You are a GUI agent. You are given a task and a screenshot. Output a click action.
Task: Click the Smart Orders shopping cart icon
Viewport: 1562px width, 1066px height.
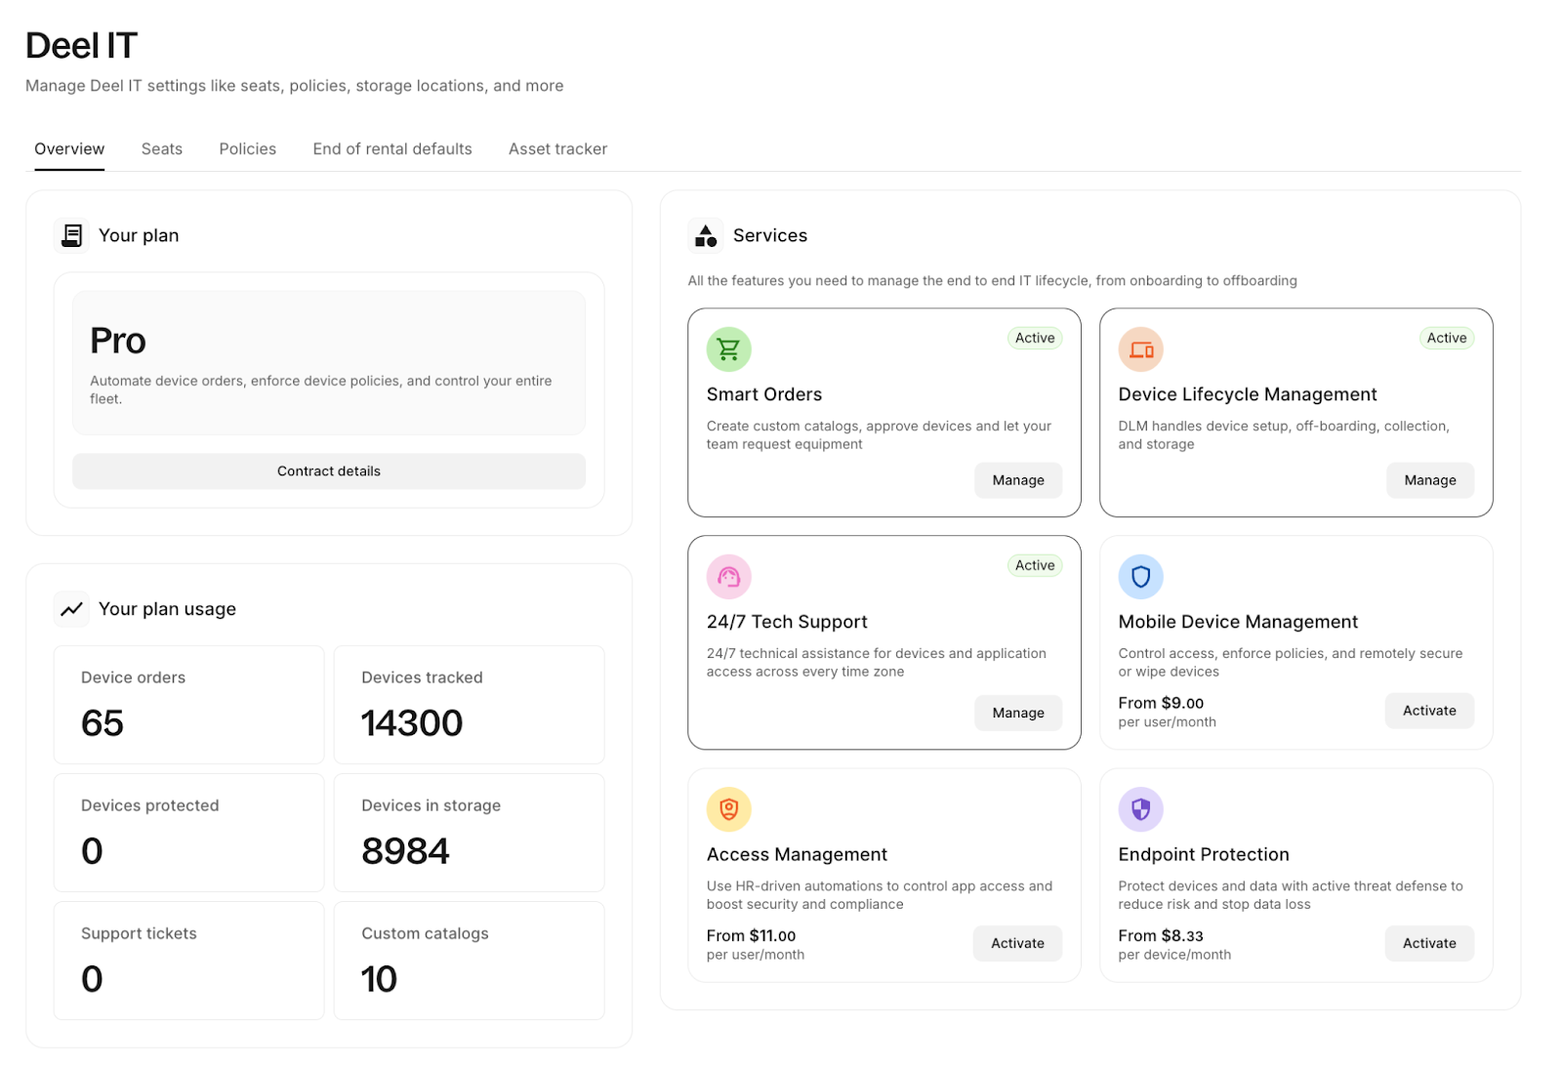pos(728,349)
